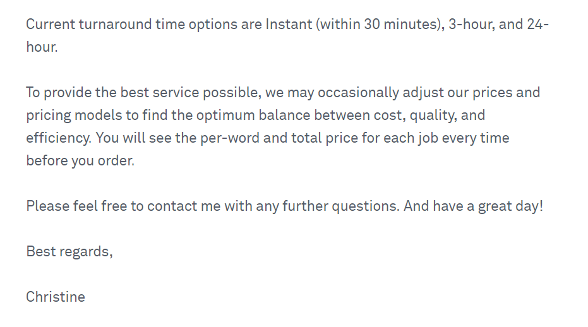
Task: Click "To provide the best service" text
Action: [x=112, y=93]
